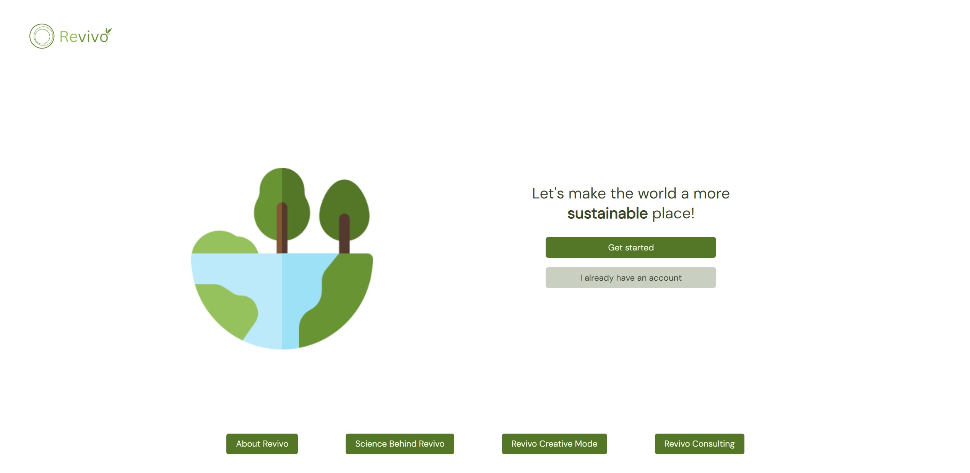970x473 pixels.
Task: Open Science Behind Revivo
Action: [400, 444]
